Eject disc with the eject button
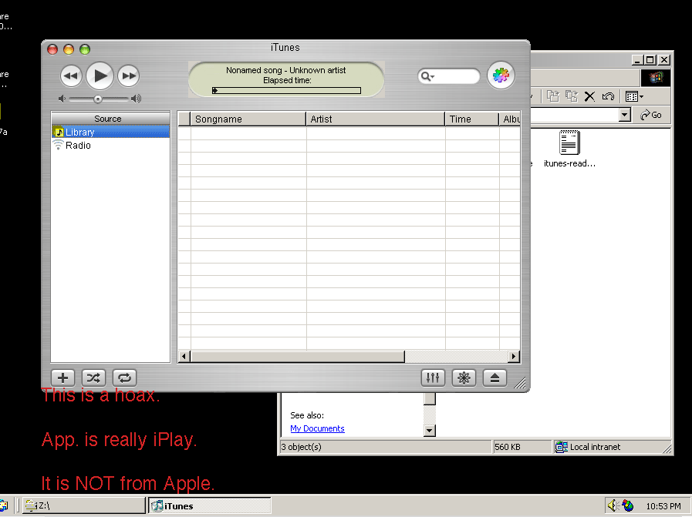 [495, 378]
